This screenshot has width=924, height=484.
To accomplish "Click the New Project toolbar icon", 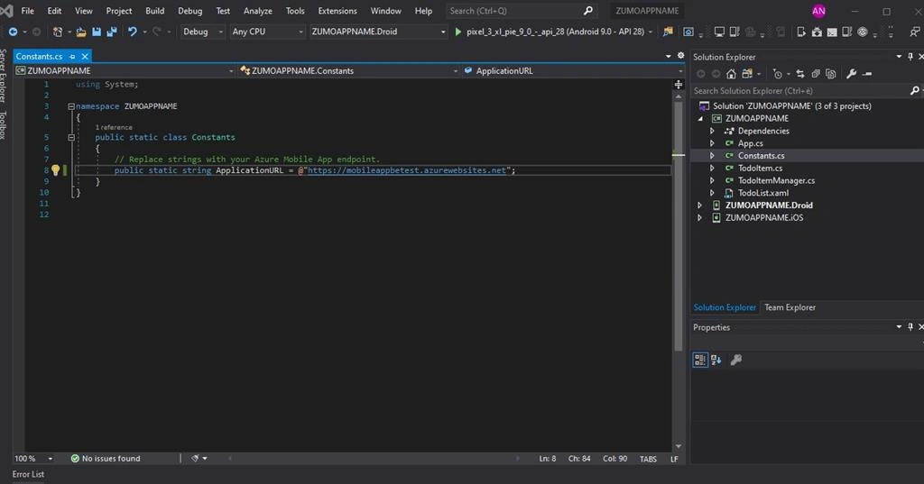I will (x=57, y=32).
